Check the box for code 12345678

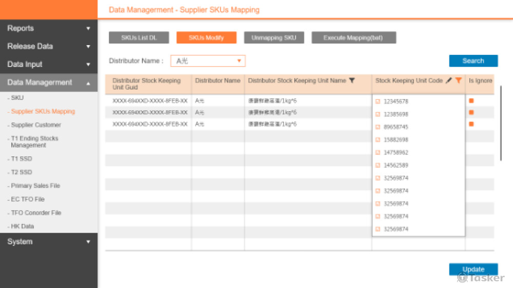click(x=378, y=101)
